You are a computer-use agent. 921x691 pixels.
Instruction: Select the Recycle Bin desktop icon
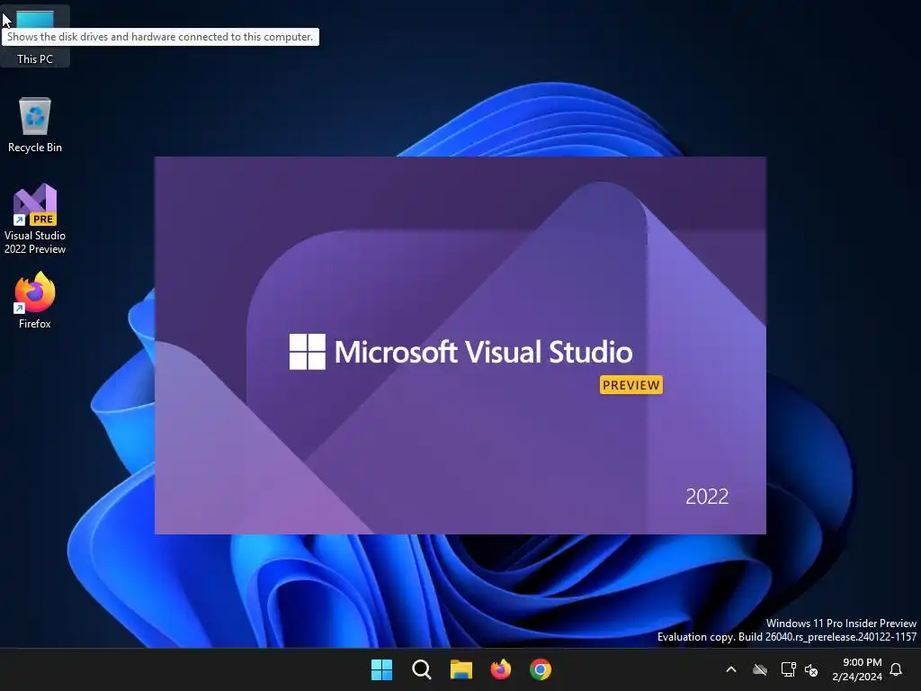35,125
